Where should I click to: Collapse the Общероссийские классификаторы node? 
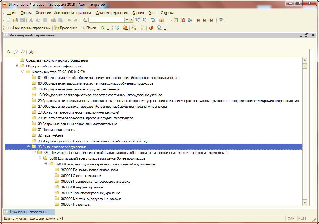17,66
